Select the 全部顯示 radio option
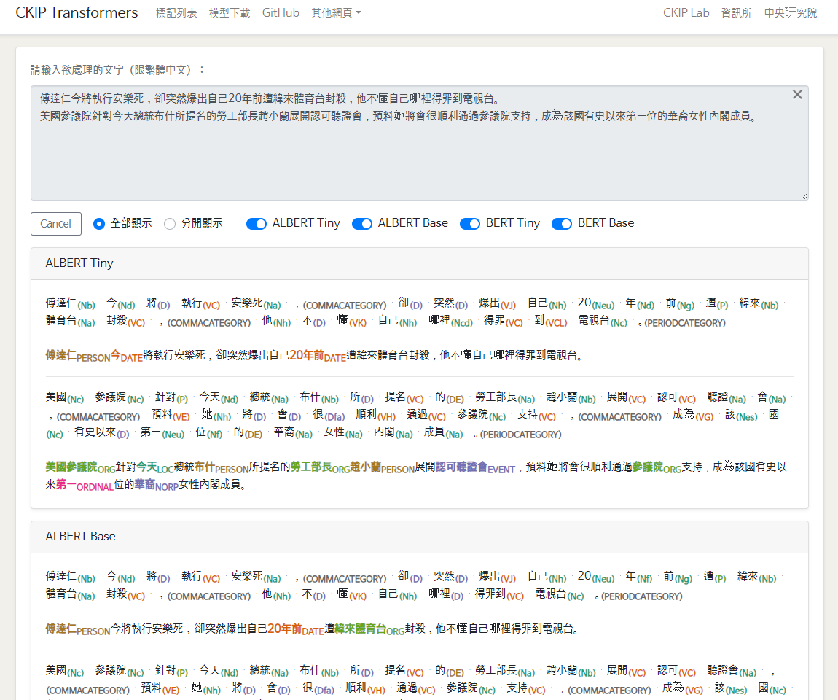 100,224
